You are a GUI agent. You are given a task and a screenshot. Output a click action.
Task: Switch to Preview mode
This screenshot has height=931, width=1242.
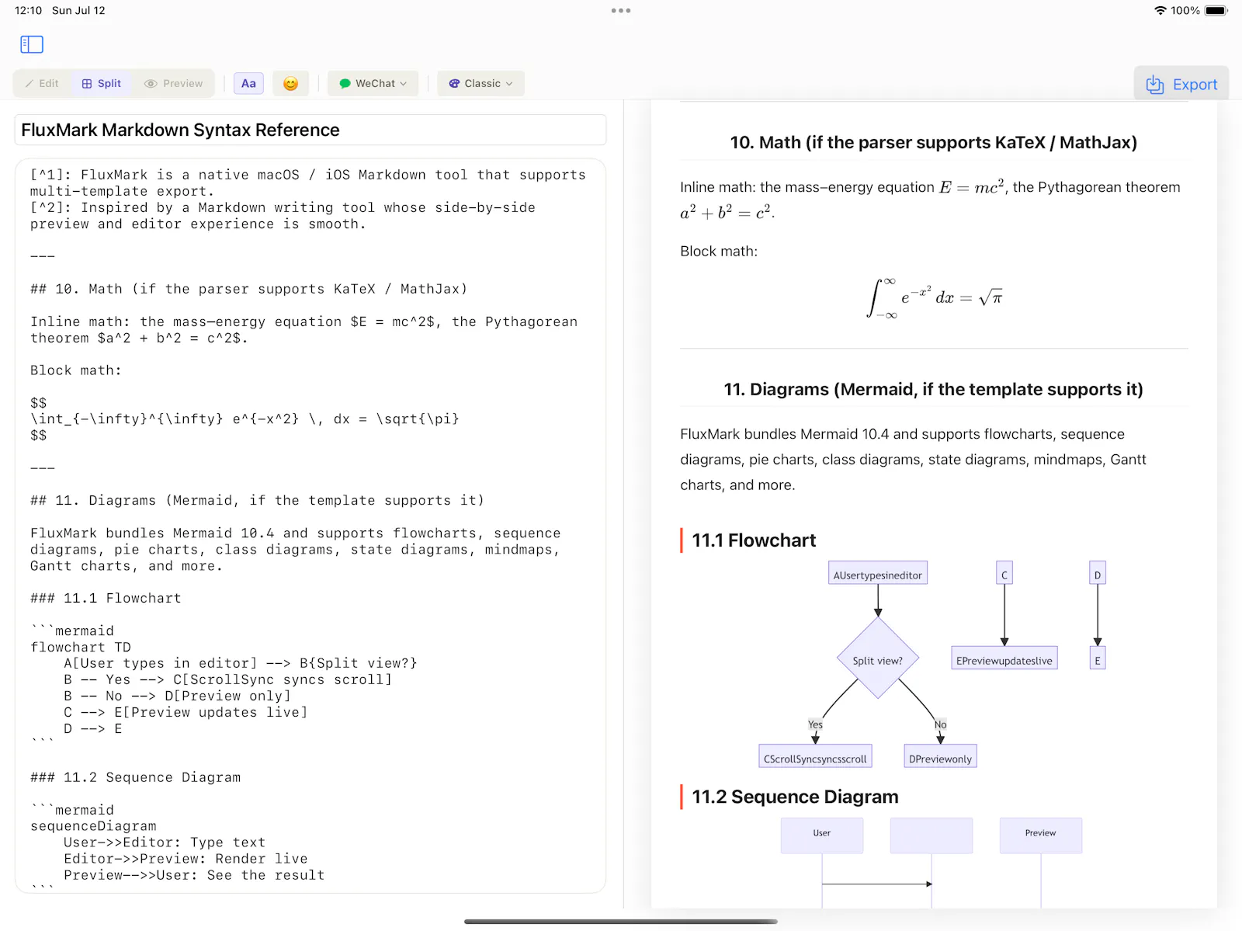pos(174,83)
